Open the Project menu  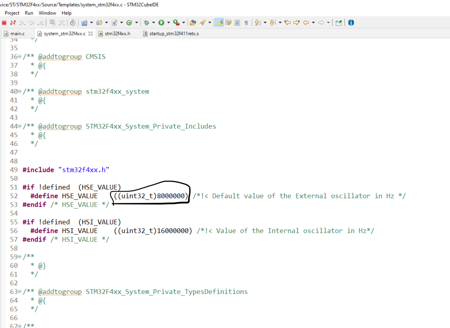(x=12, y=13)
